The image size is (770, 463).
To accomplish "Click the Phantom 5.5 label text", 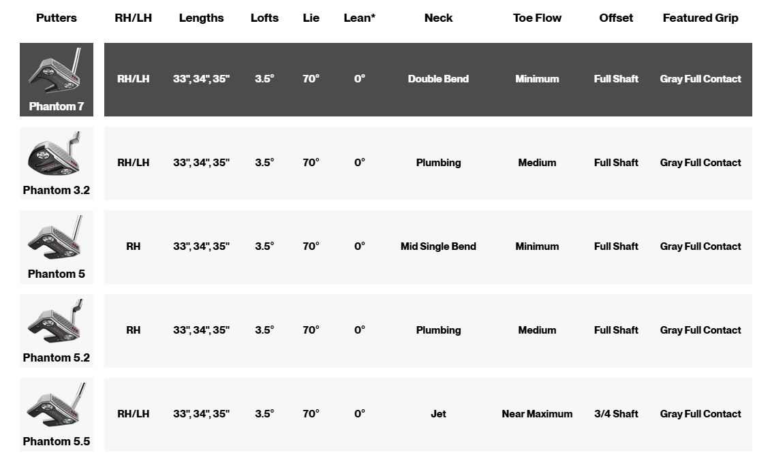I will click(57, 441).
